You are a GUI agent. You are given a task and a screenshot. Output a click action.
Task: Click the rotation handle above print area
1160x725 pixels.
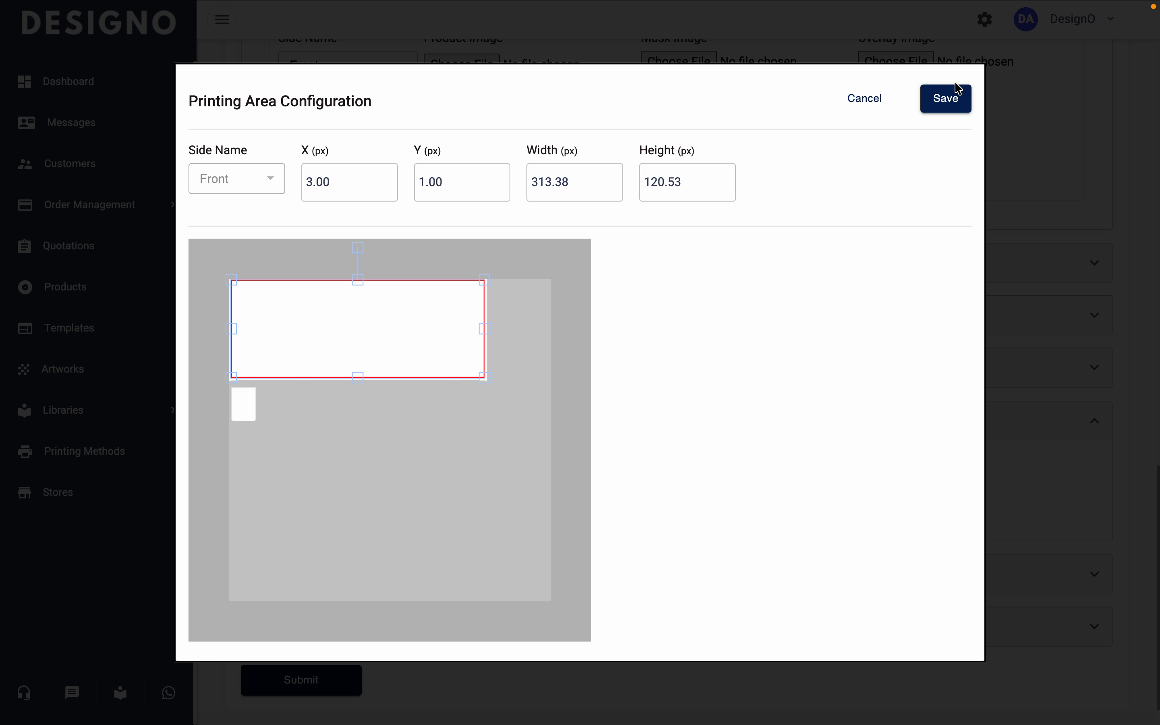(358, 247)
